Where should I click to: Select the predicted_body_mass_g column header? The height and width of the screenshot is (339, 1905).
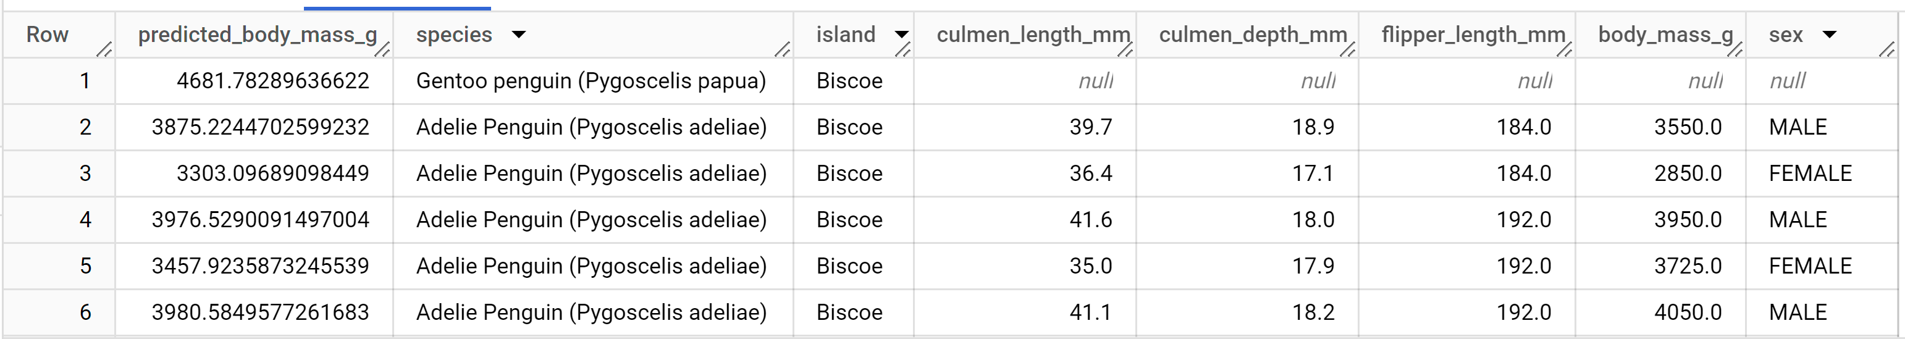258,34
